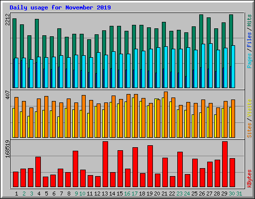Click day label 26 on the x-axis

pos(202,194)
